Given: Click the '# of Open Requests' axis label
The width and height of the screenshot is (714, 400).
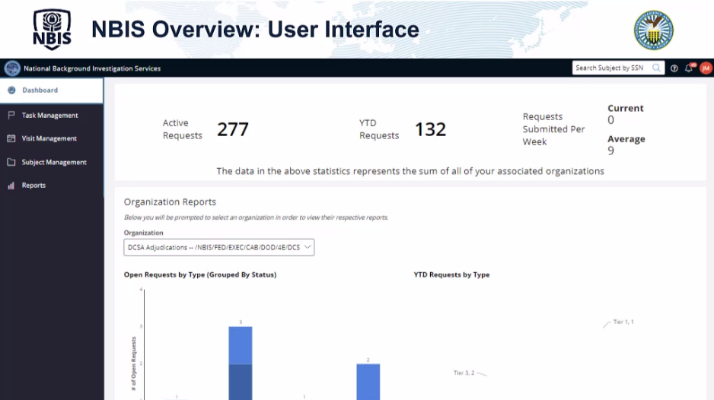Looking at the screenshot, I should 134,363.
